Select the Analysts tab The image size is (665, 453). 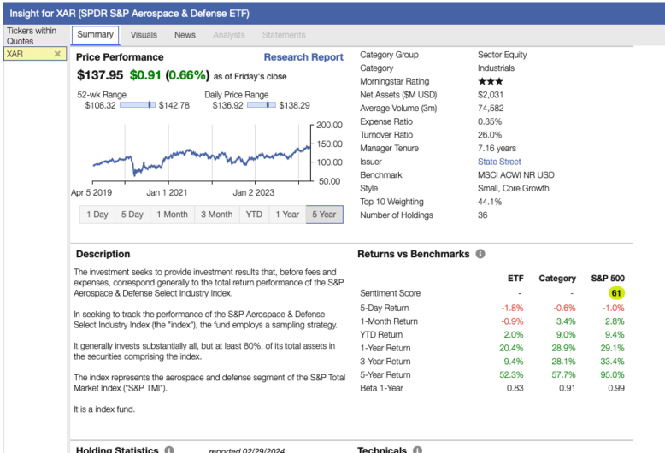click(229, 35)
